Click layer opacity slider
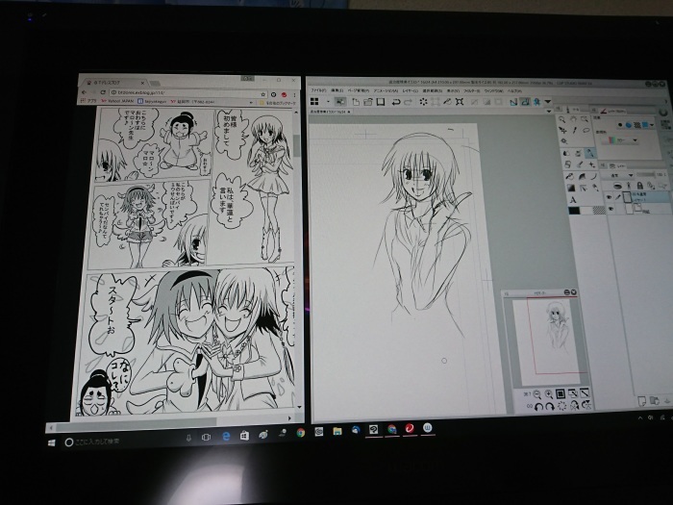Viewport: 673px width, 505px height. pyautogui.click(x=647, y=174)
